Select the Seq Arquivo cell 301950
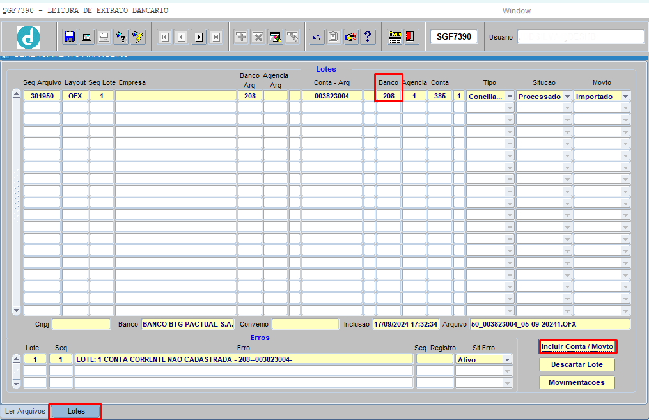 click(x=42, y=96)
